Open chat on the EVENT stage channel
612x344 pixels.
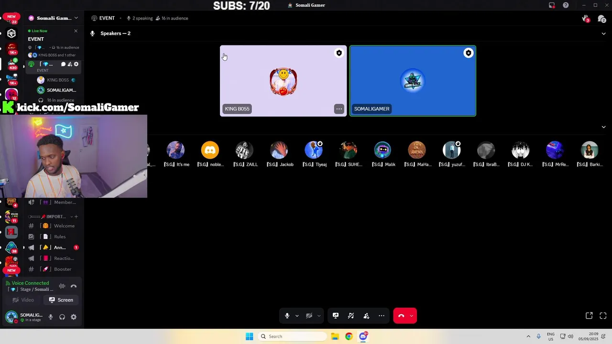(63, 64)
